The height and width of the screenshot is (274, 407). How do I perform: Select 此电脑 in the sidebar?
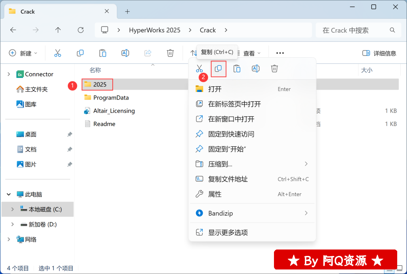(29, 194)
